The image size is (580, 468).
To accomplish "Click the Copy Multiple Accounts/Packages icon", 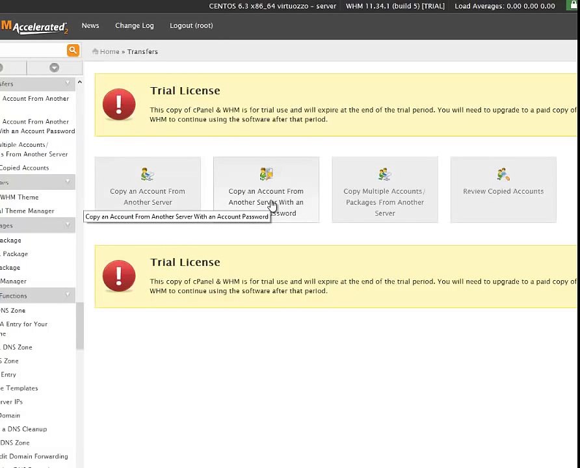I will (385, 174).
